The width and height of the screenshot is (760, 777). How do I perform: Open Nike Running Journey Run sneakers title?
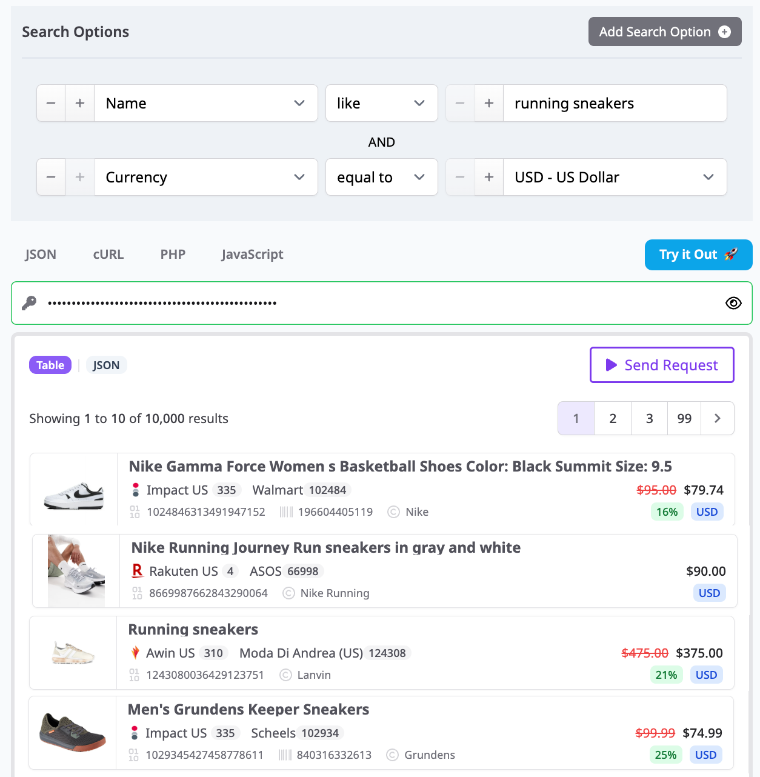pyautogui.click(x=326, y=547)
